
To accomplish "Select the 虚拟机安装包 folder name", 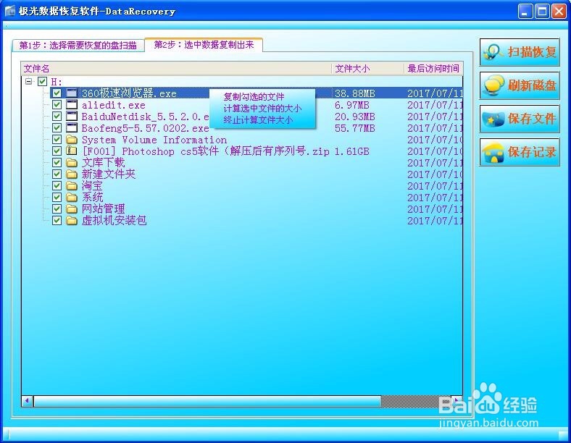I will 114,220.
